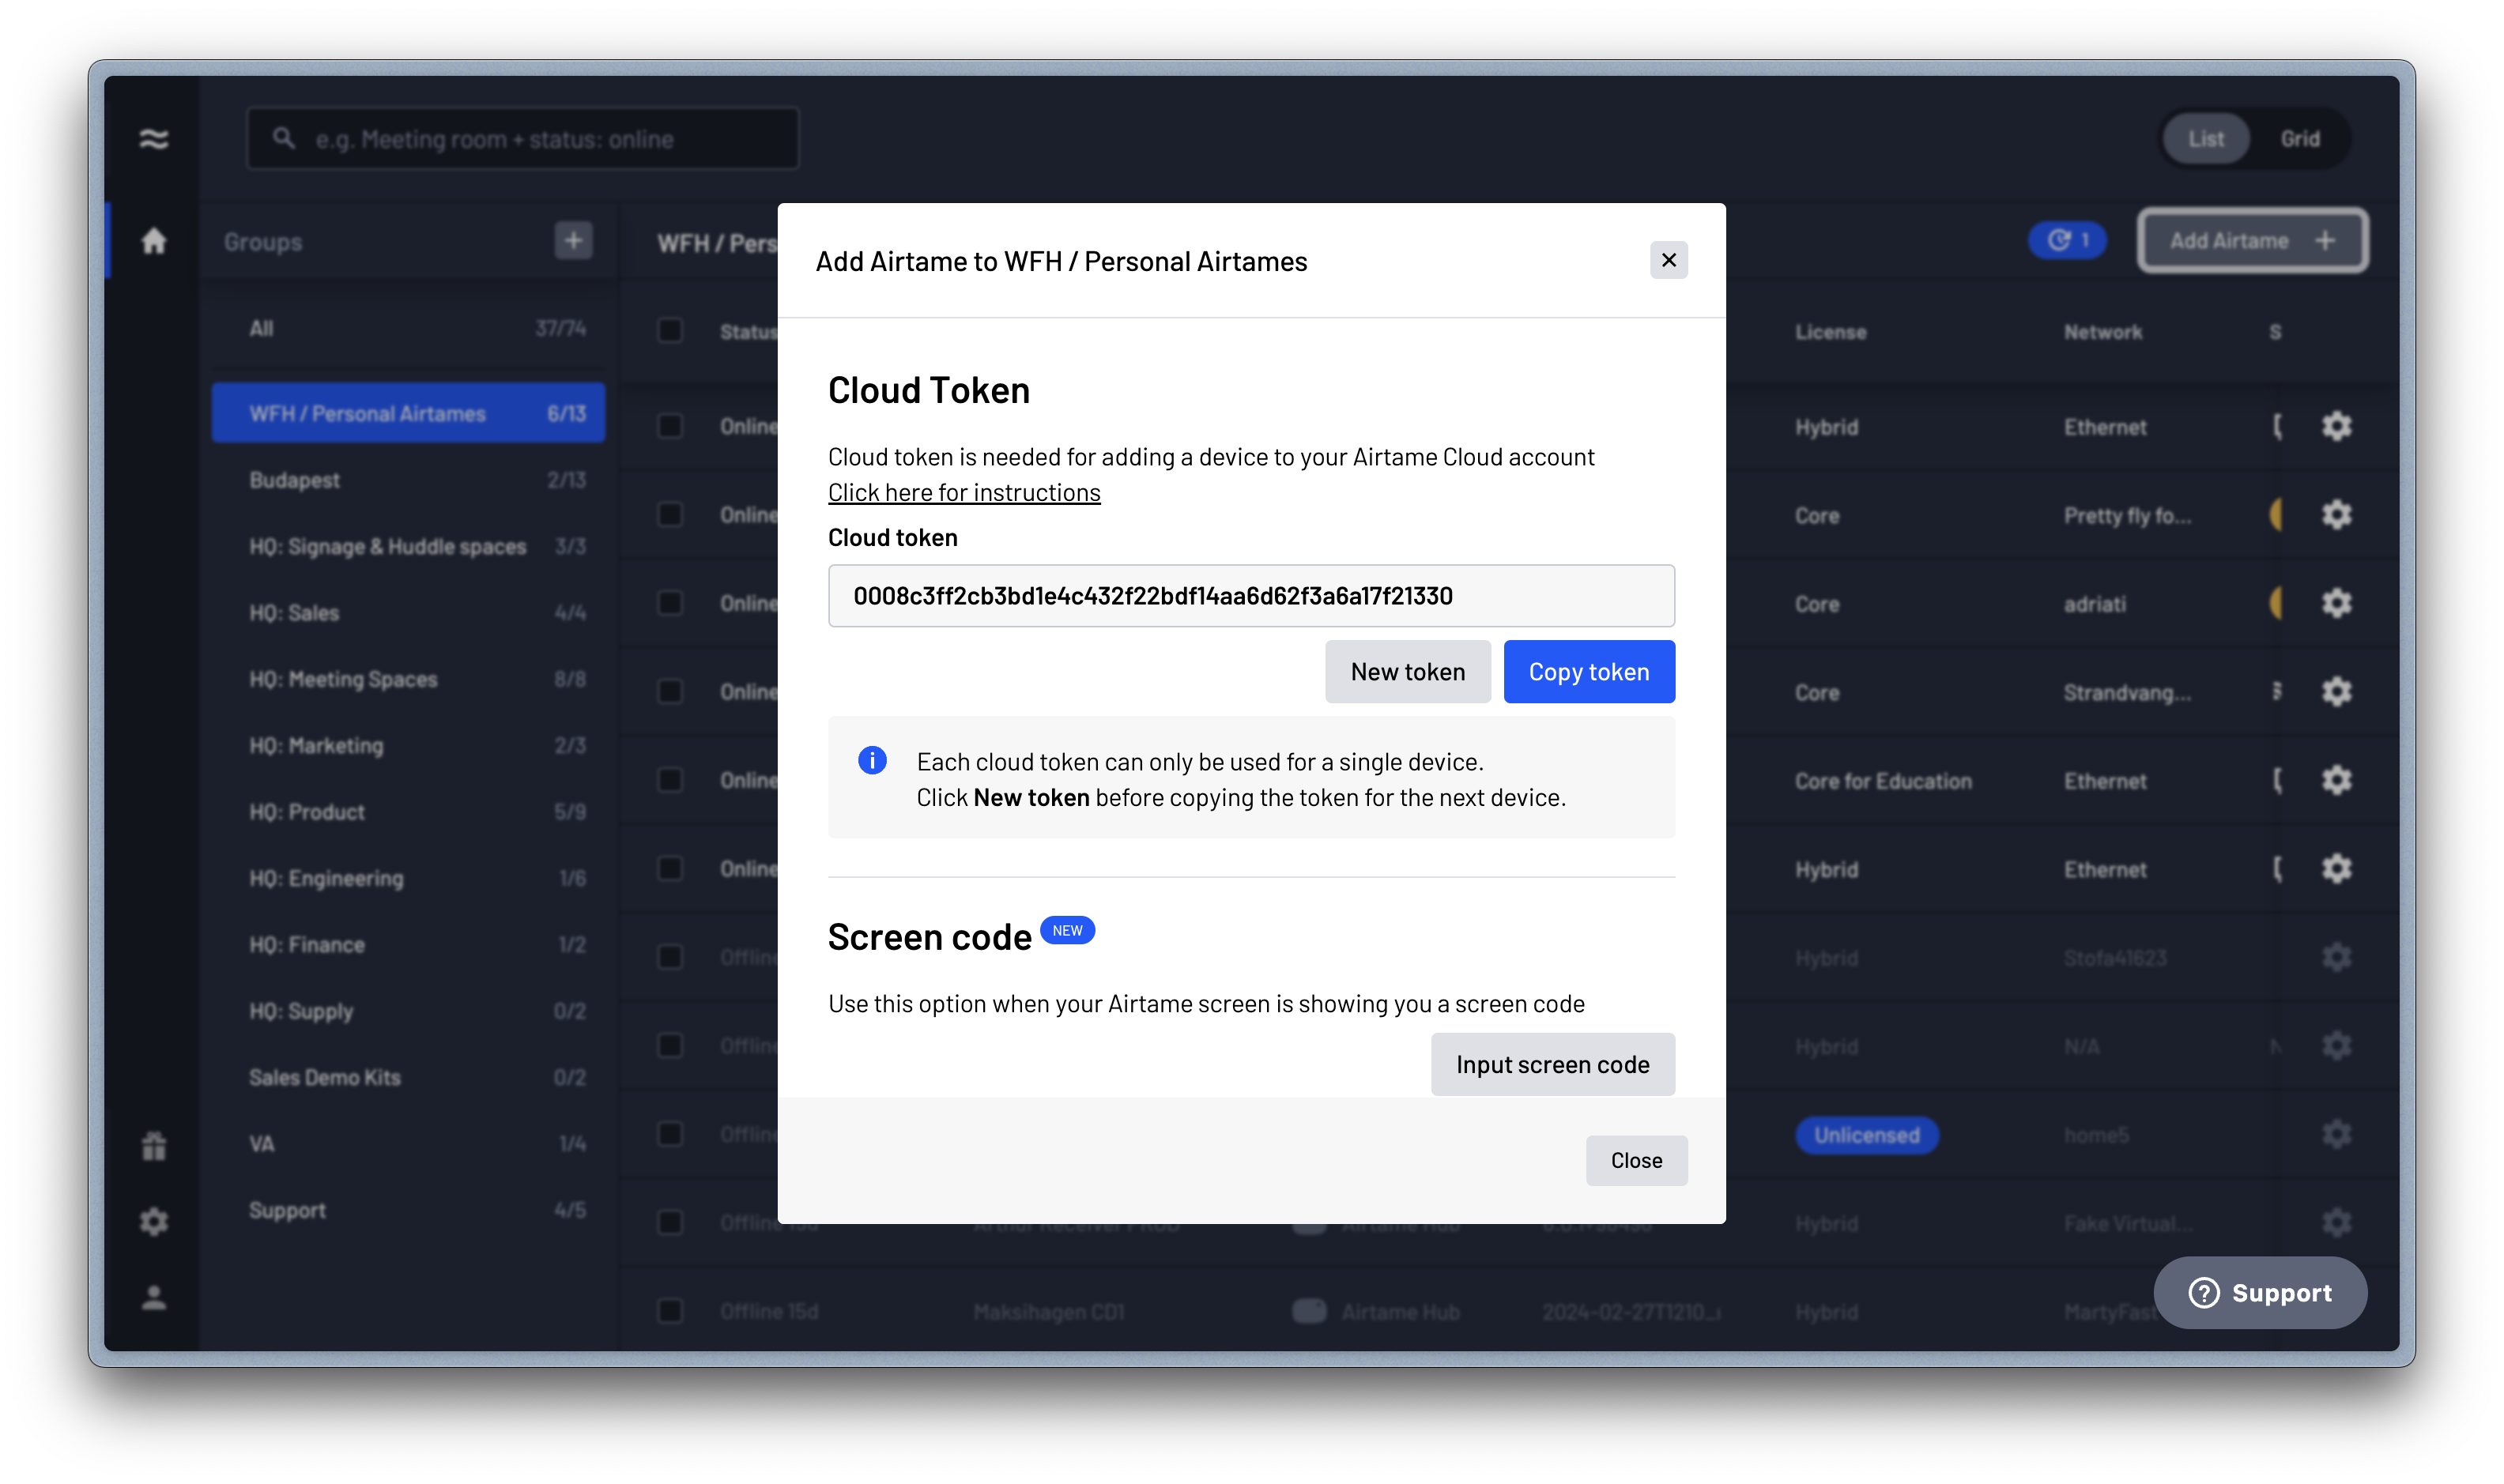Select the All group
Screen dimensions: 2504x1484
pos(408,329)
